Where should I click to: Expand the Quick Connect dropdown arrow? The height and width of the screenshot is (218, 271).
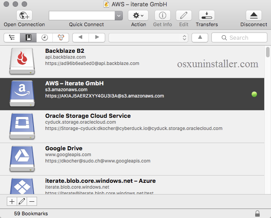tap(119, 15)
